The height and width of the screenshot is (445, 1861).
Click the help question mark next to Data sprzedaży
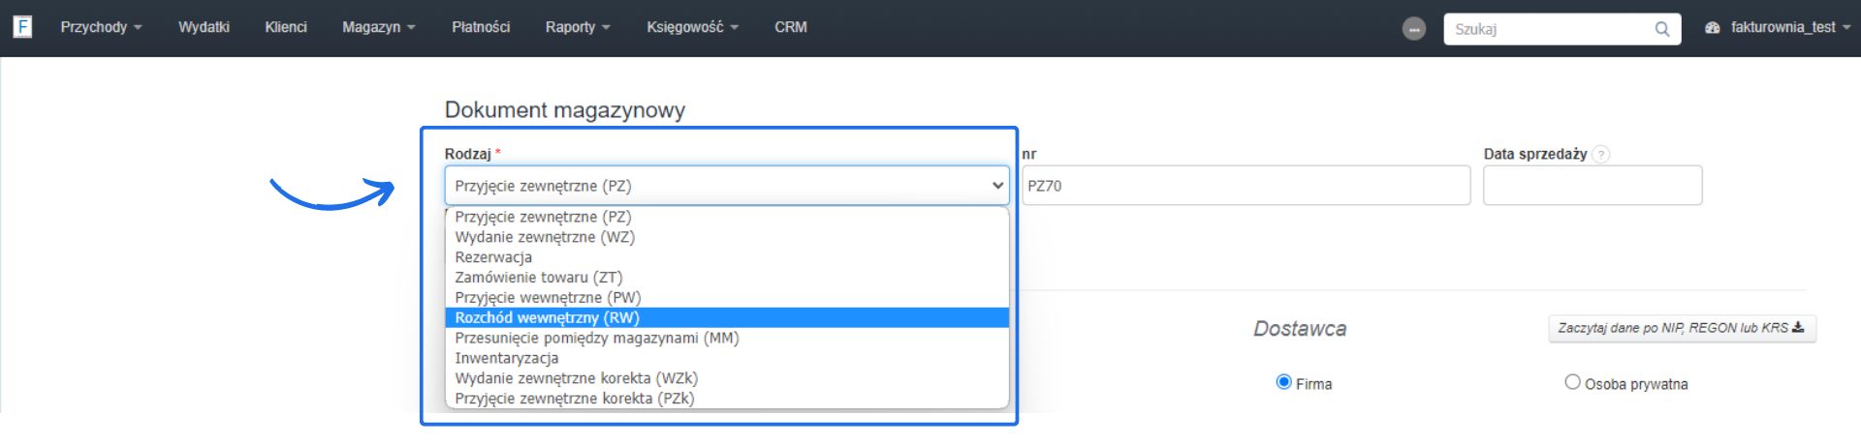[x=1600, y=155]
